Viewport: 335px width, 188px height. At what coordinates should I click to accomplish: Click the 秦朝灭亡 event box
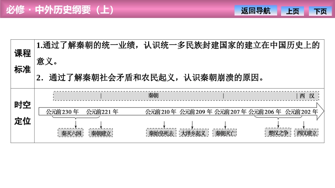pyautogui.click(x=225, y=133)
